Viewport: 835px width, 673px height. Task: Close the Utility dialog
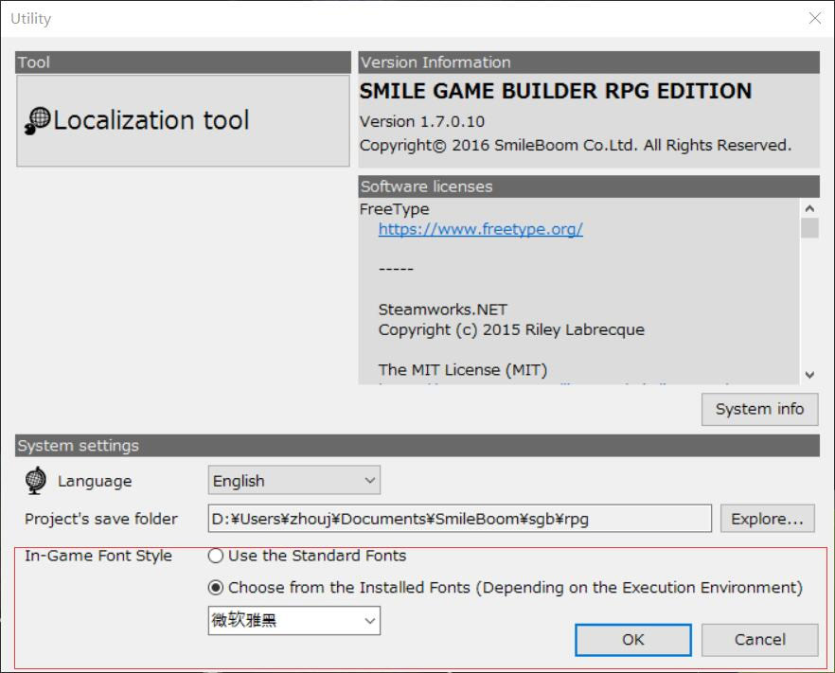pyautogui.click(x=815, y=19)
